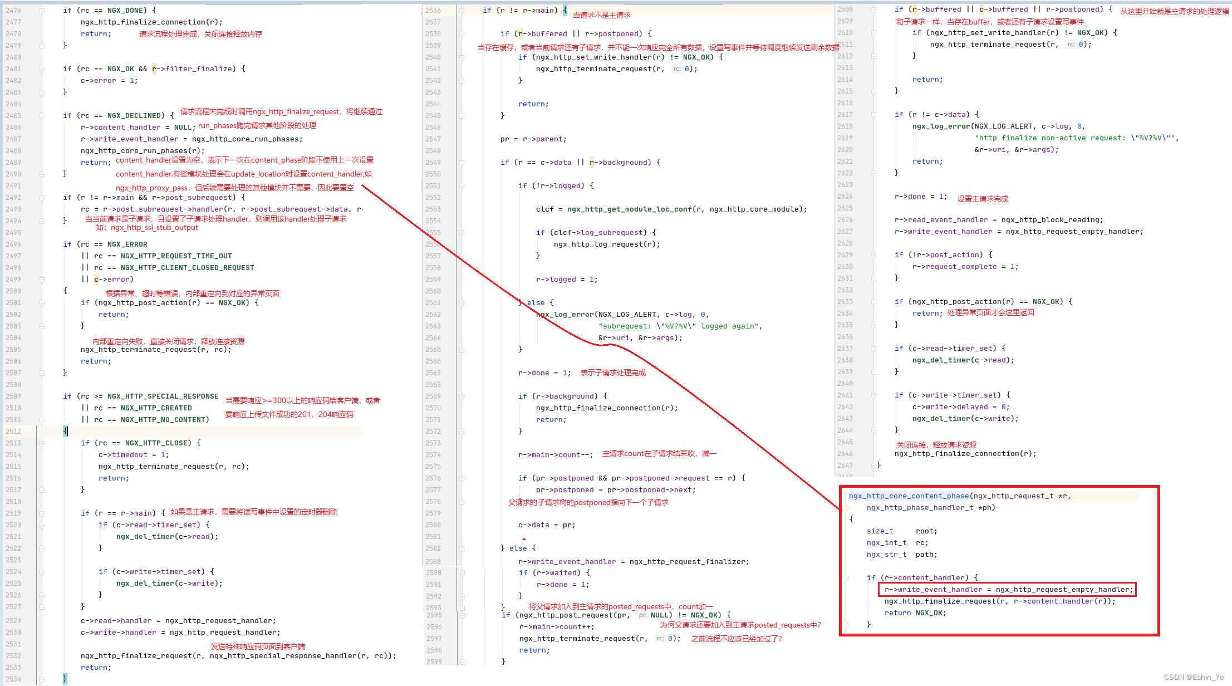
Task: Click the "http finalize non-active request" string
Action: (x=1074, y=138)
